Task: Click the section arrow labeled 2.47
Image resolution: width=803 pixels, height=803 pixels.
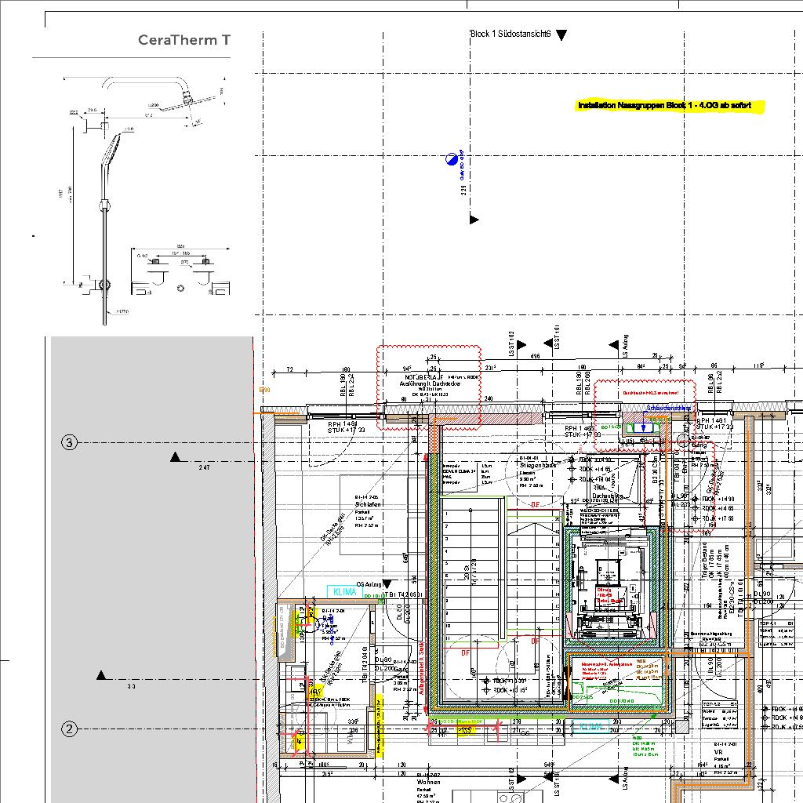Action: click(x=175, y=457)
